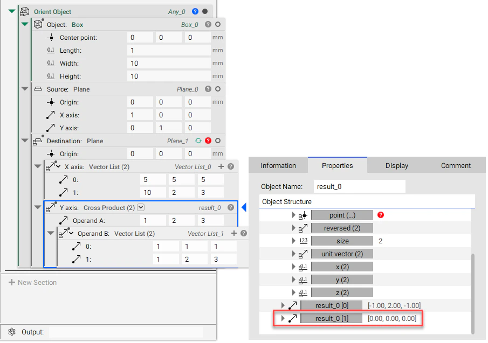
Task: Click the blue arrow marker beside result_0
Action: 244,207
